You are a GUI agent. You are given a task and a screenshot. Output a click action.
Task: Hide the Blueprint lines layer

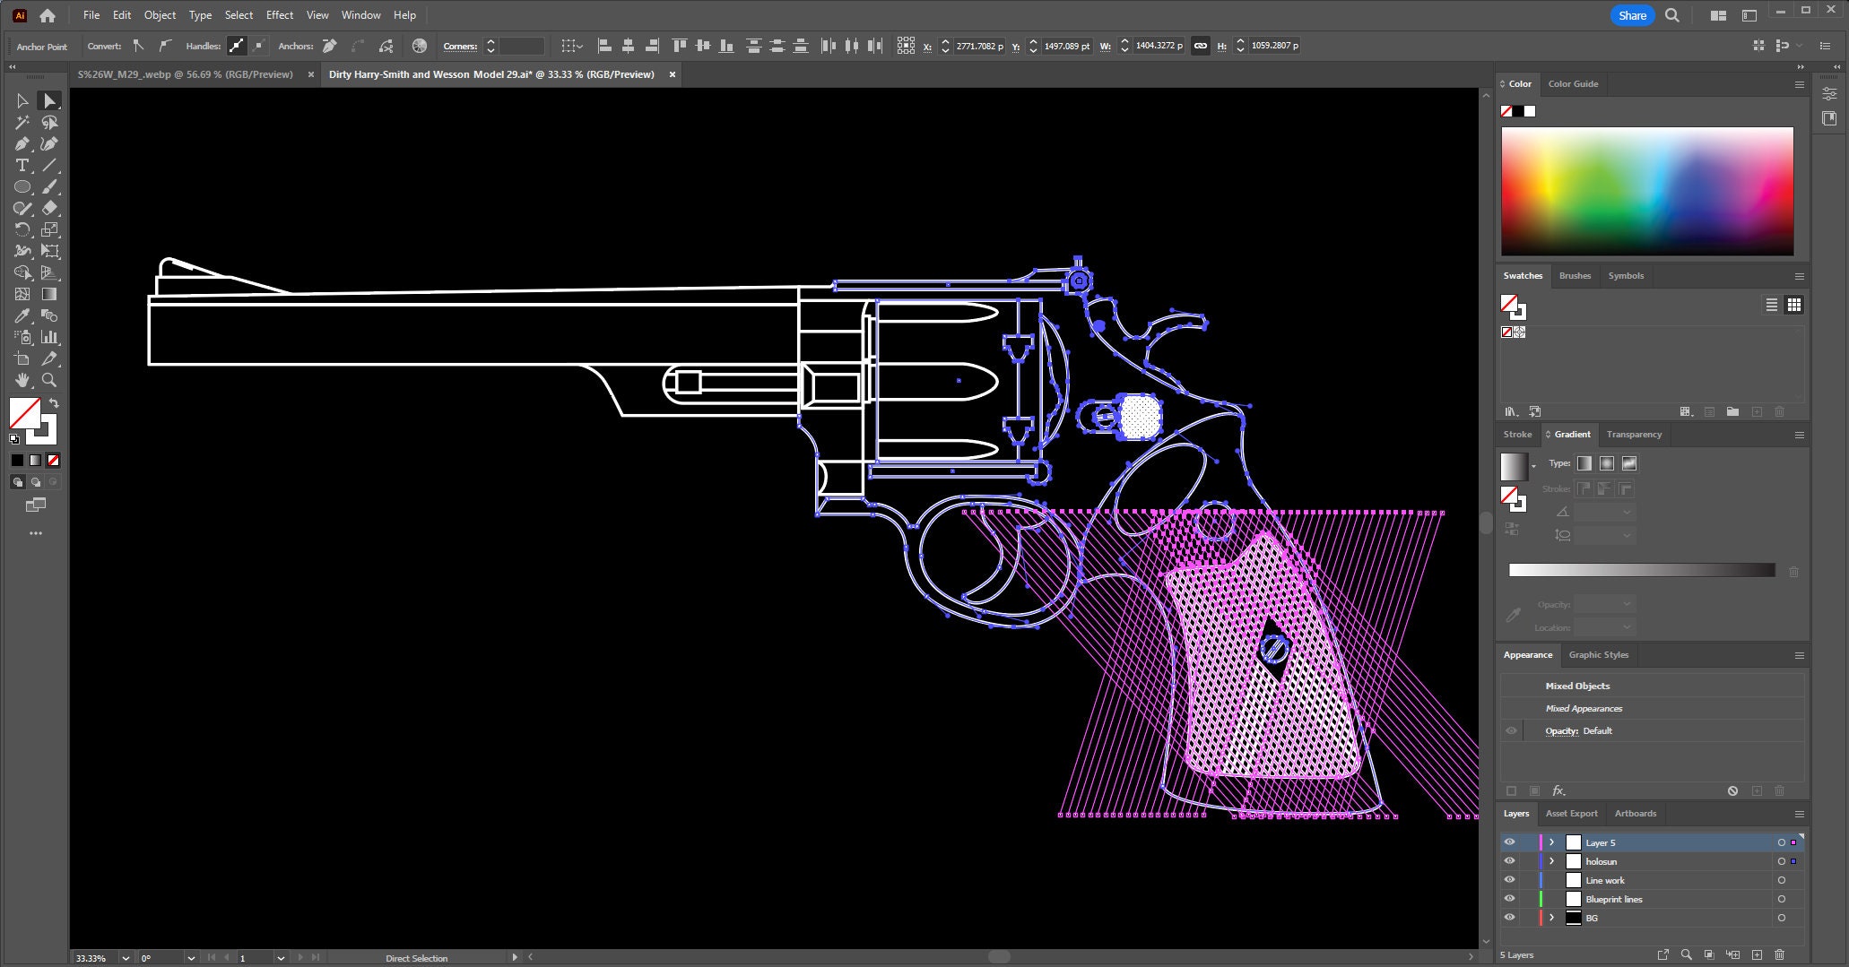click(x=1509, y=899)
